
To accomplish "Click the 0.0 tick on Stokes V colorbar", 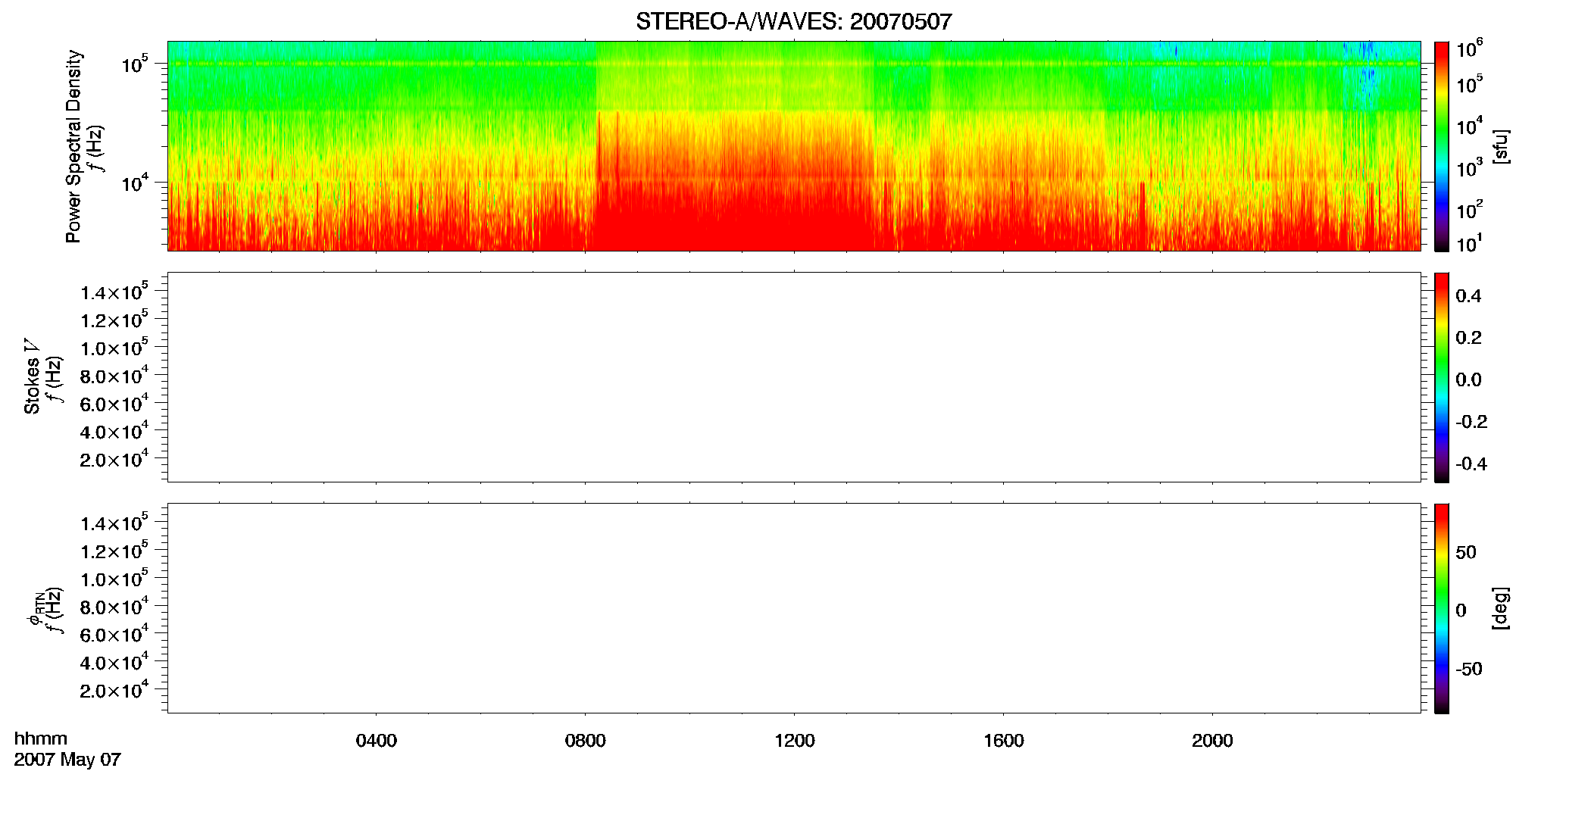I will (1468, 380).
